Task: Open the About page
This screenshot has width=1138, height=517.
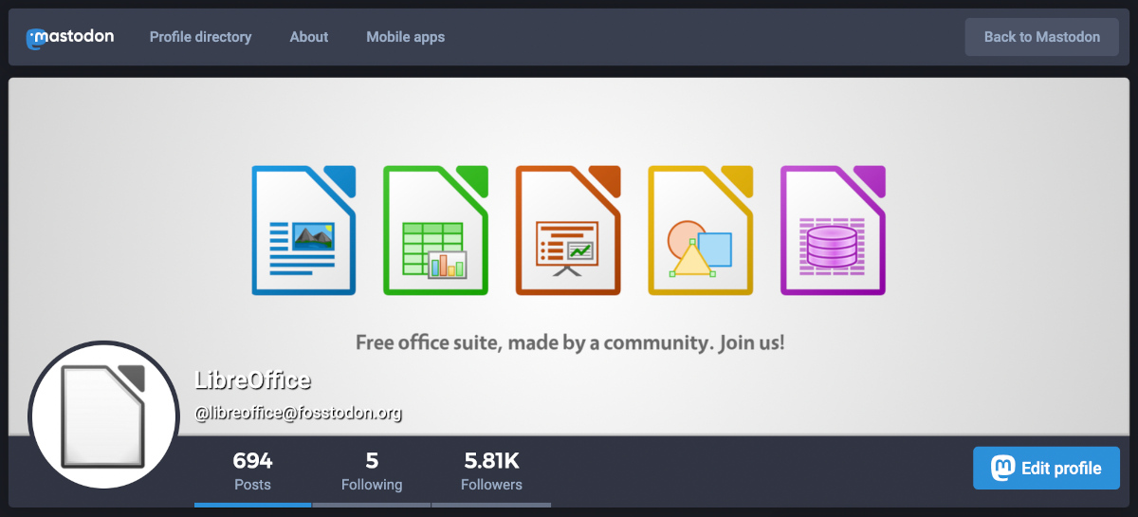Action: 309,37
